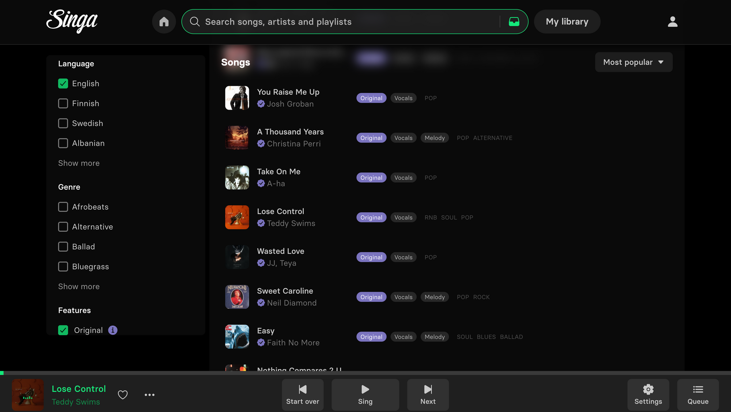Check the Ballad genre filter
731x412 pixels.
click(63, 247)
